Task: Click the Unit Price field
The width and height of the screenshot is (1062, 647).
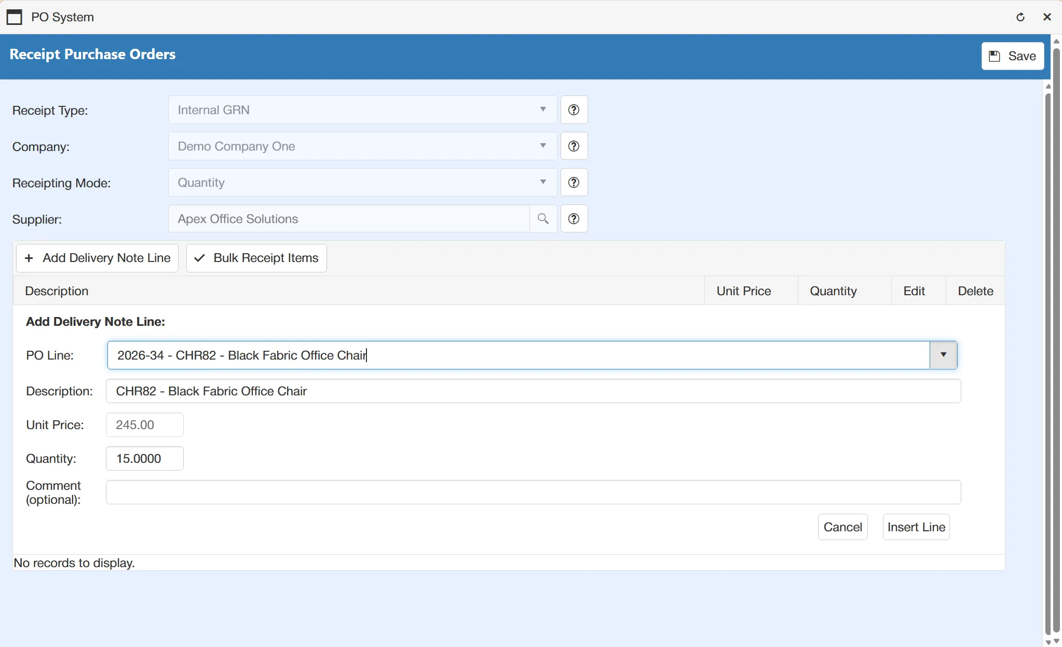Action: [145, 425]
